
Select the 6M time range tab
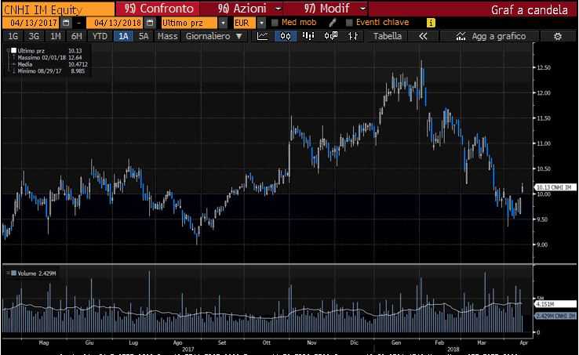(x=77, y=36)
